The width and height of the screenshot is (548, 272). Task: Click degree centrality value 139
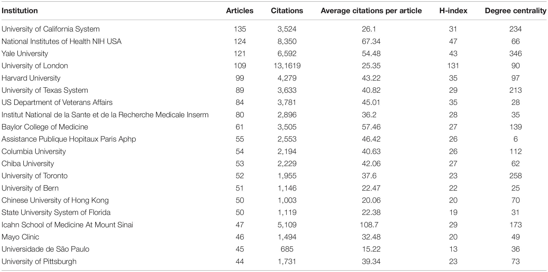pos(516,127)
